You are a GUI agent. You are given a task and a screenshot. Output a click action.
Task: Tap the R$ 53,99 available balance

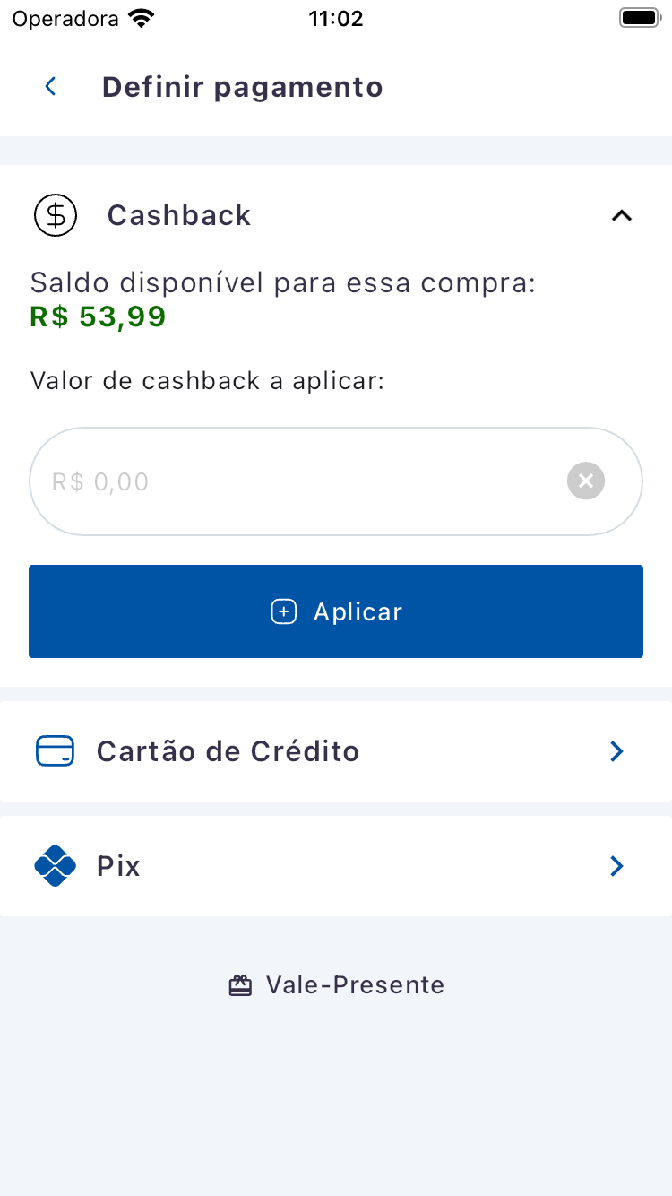click(x=98, y=316)
